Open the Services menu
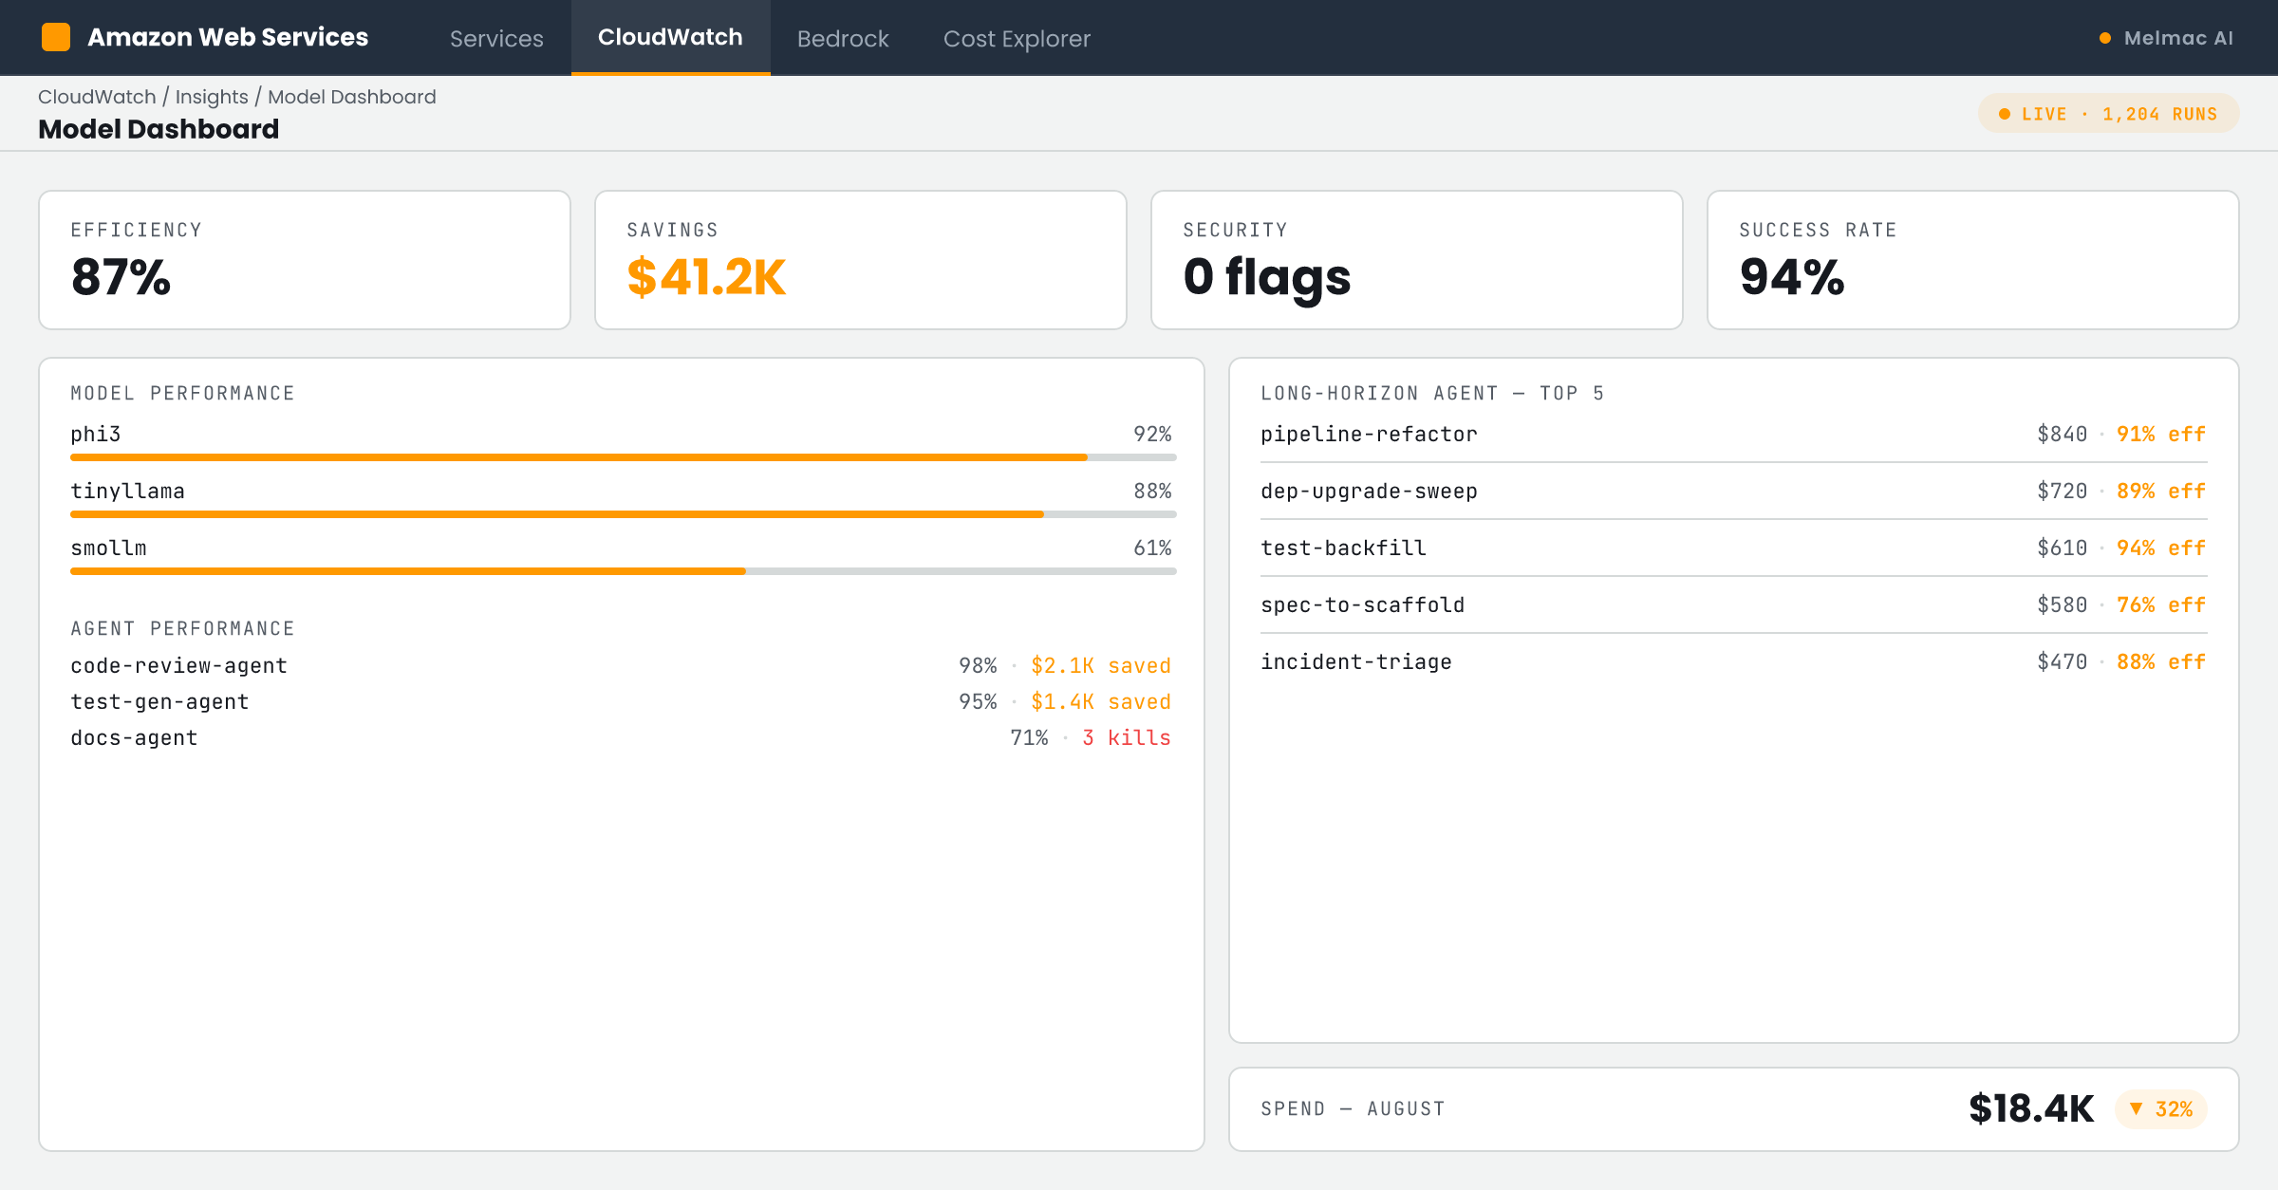2278x1190 pixels. pyautogui.click(x=496, y=38)
